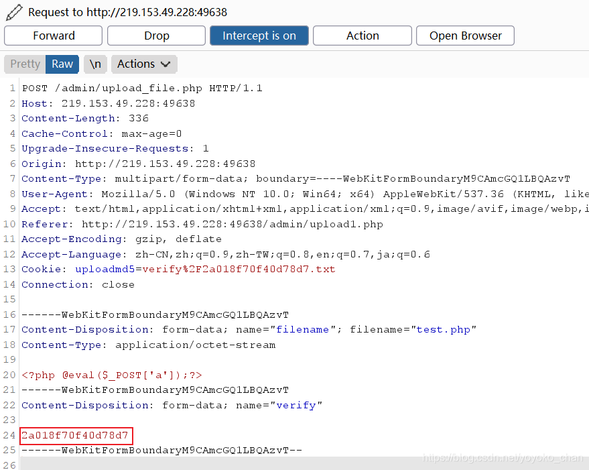Switch to the Raw view tab

tap(62, 64)
